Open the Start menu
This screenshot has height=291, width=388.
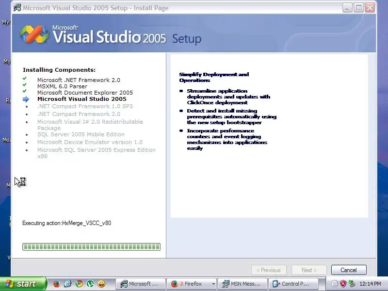[23, 284]
